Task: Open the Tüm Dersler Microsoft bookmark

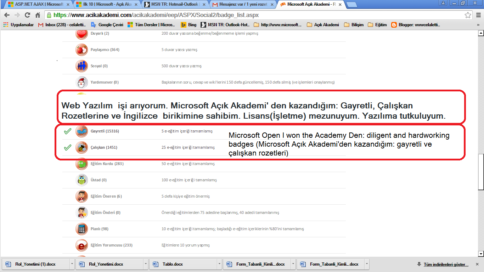Action: coord(151,25)
